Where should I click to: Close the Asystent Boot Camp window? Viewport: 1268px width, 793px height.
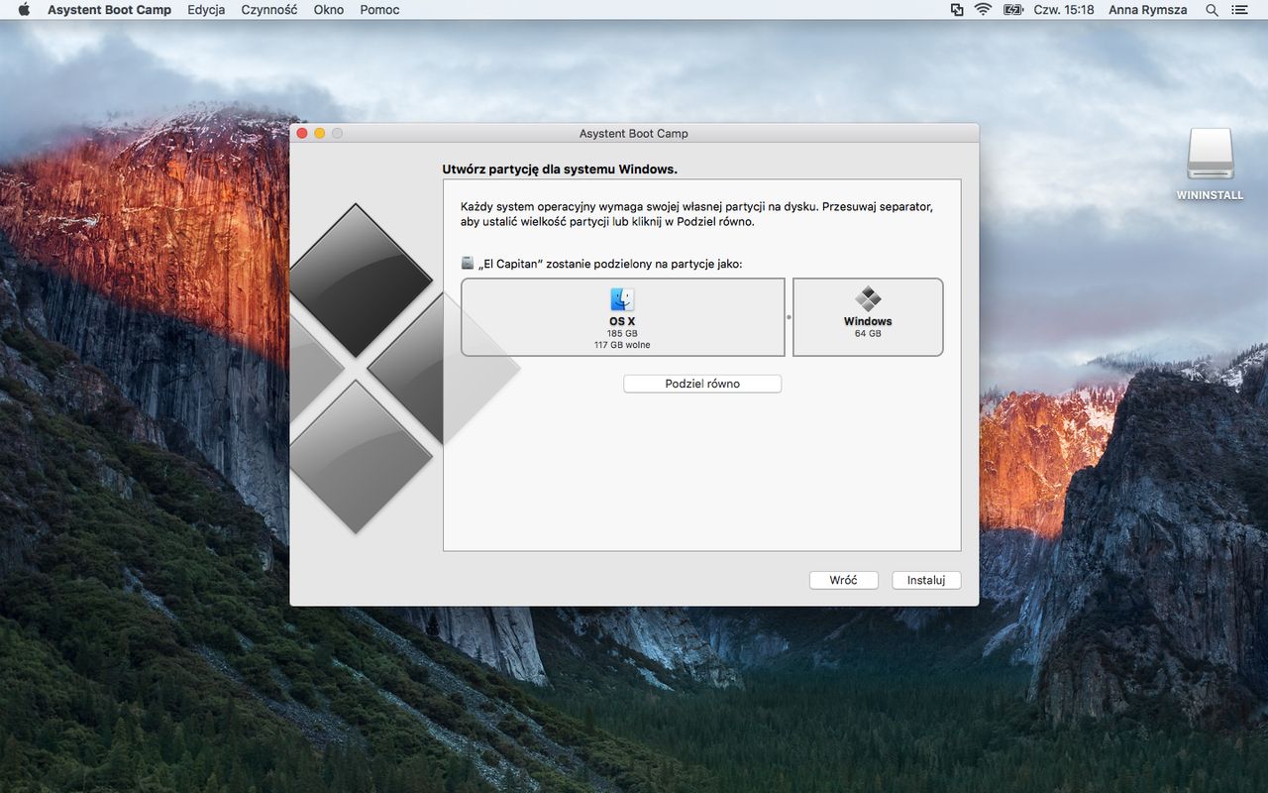(302, 133)
